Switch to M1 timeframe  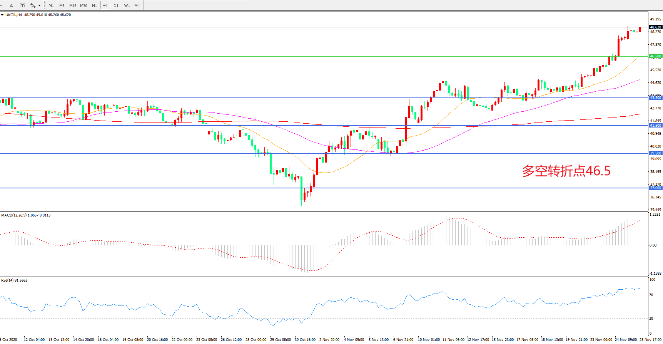pyautogui.click(x=51, y=5)
